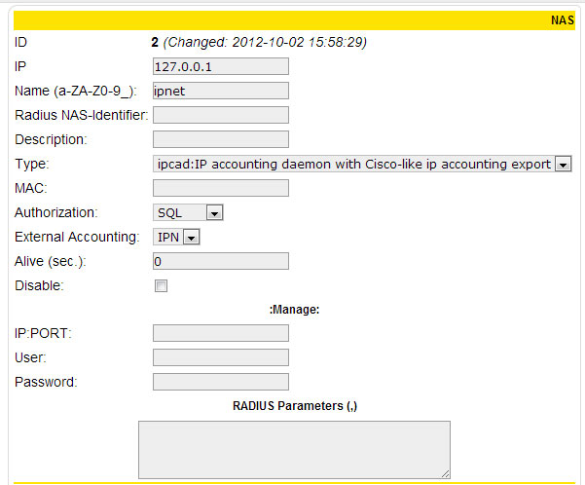
Task: Click inside the RADIUS Parameters textarea
Action: (x=294, y=450)
